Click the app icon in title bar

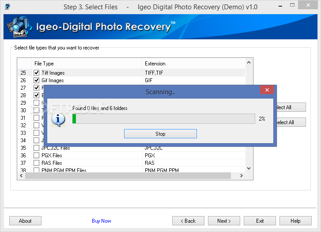tap(8, 7)
